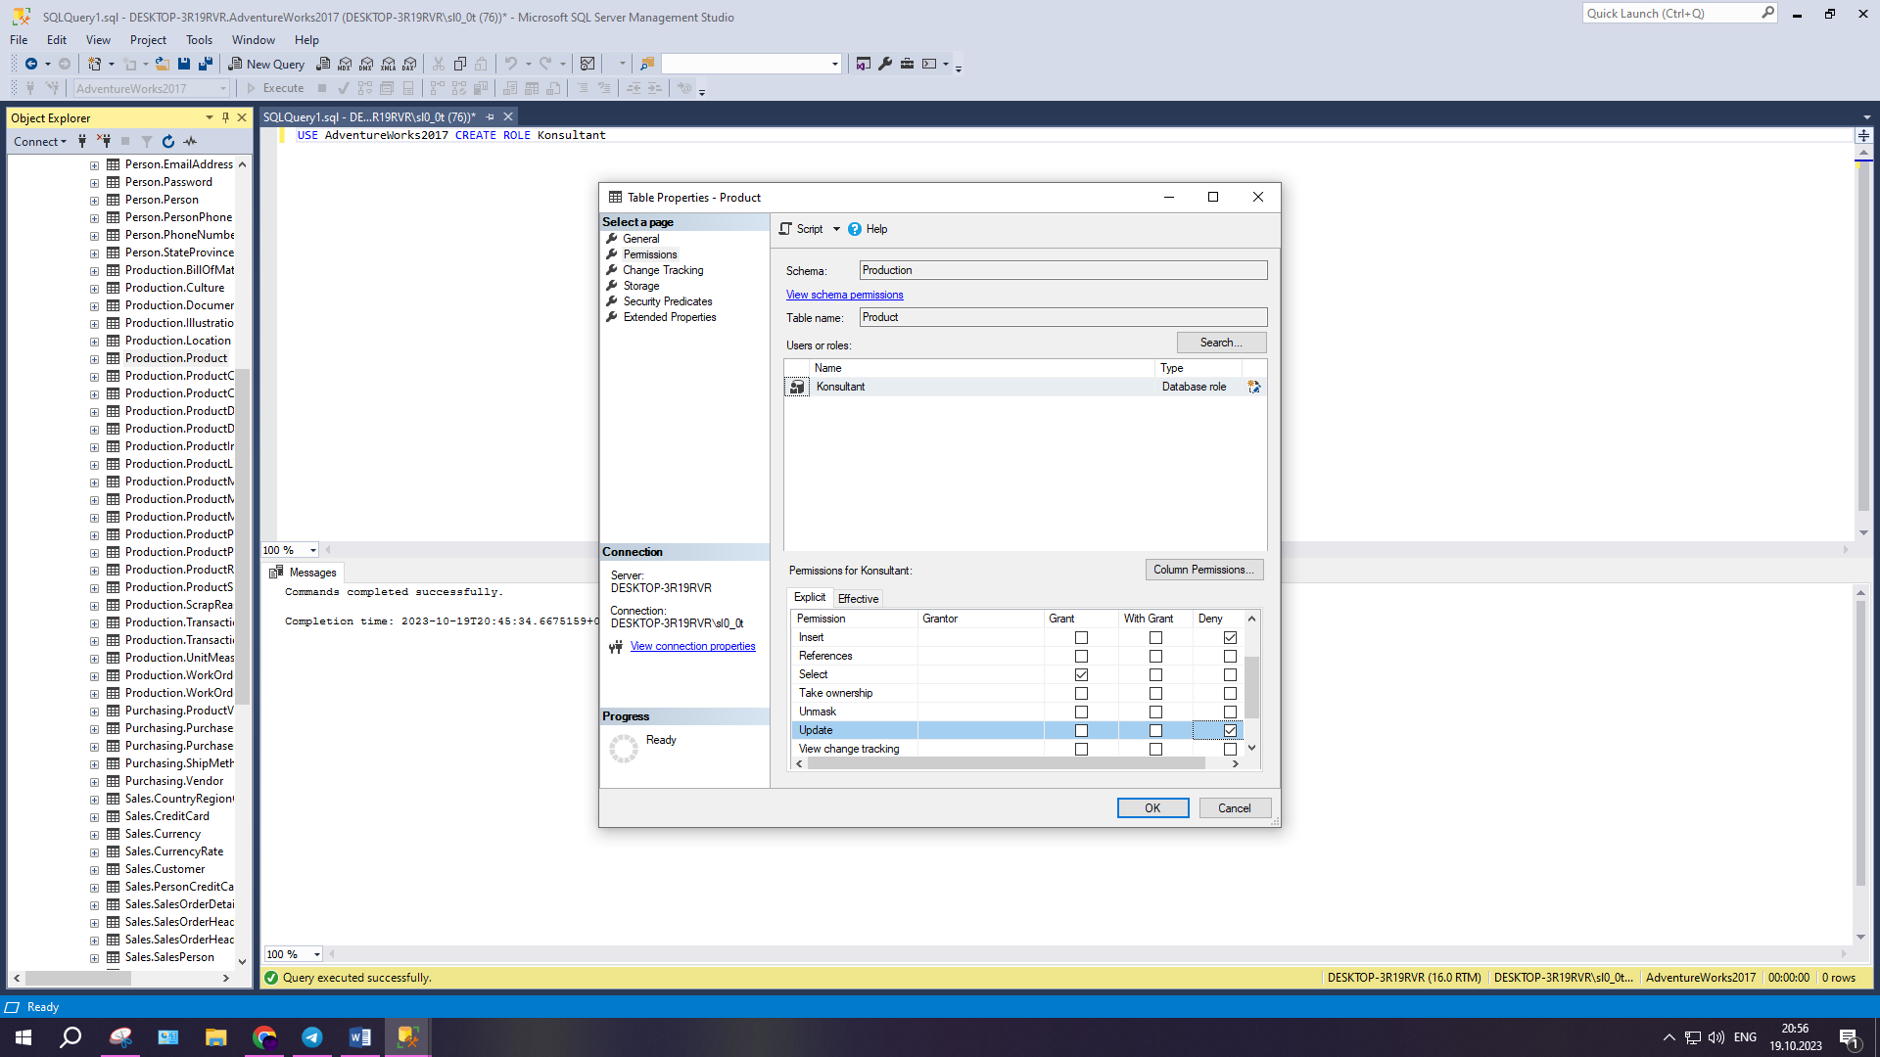The width and height of the screenshot is (1880, 1057).
Task: Open Microsoft Word from the taskbar
Action: pyautogui.click(x=360, y=1037)
